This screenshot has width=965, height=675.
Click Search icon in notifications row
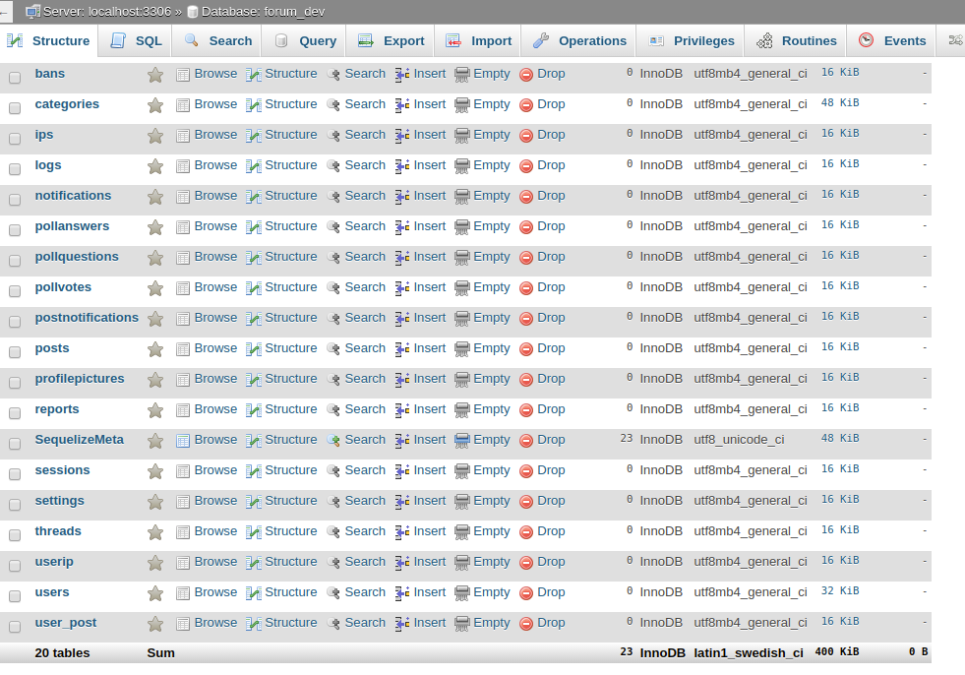(333, 197)
